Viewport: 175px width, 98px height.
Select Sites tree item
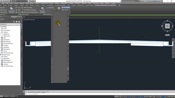point(4,38)
